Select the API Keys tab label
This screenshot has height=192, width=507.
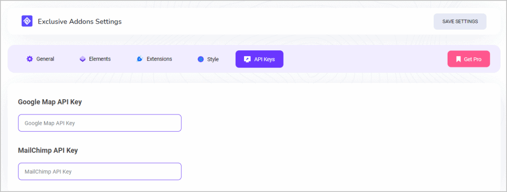[264, 59]
